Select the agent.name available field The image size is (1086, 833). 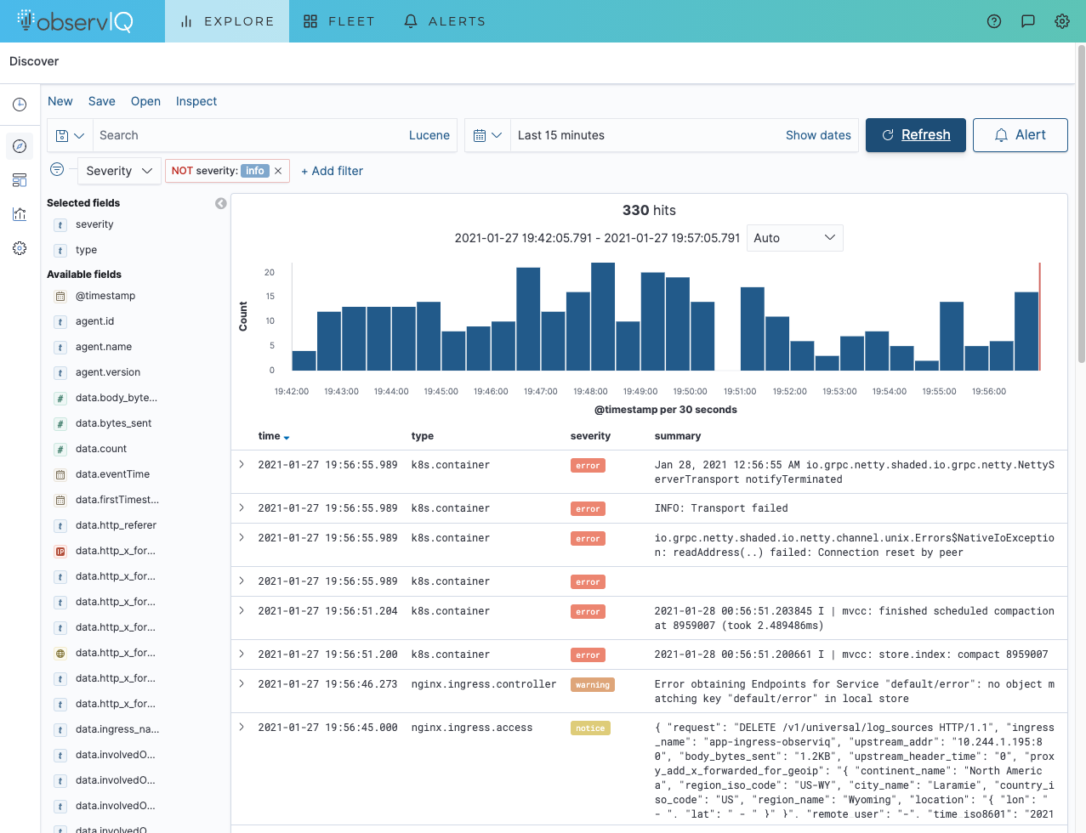point(104,347)
